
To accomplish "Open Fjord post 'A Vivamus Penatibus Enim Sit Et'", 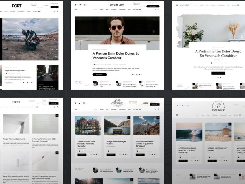I will tap(44, 140).
